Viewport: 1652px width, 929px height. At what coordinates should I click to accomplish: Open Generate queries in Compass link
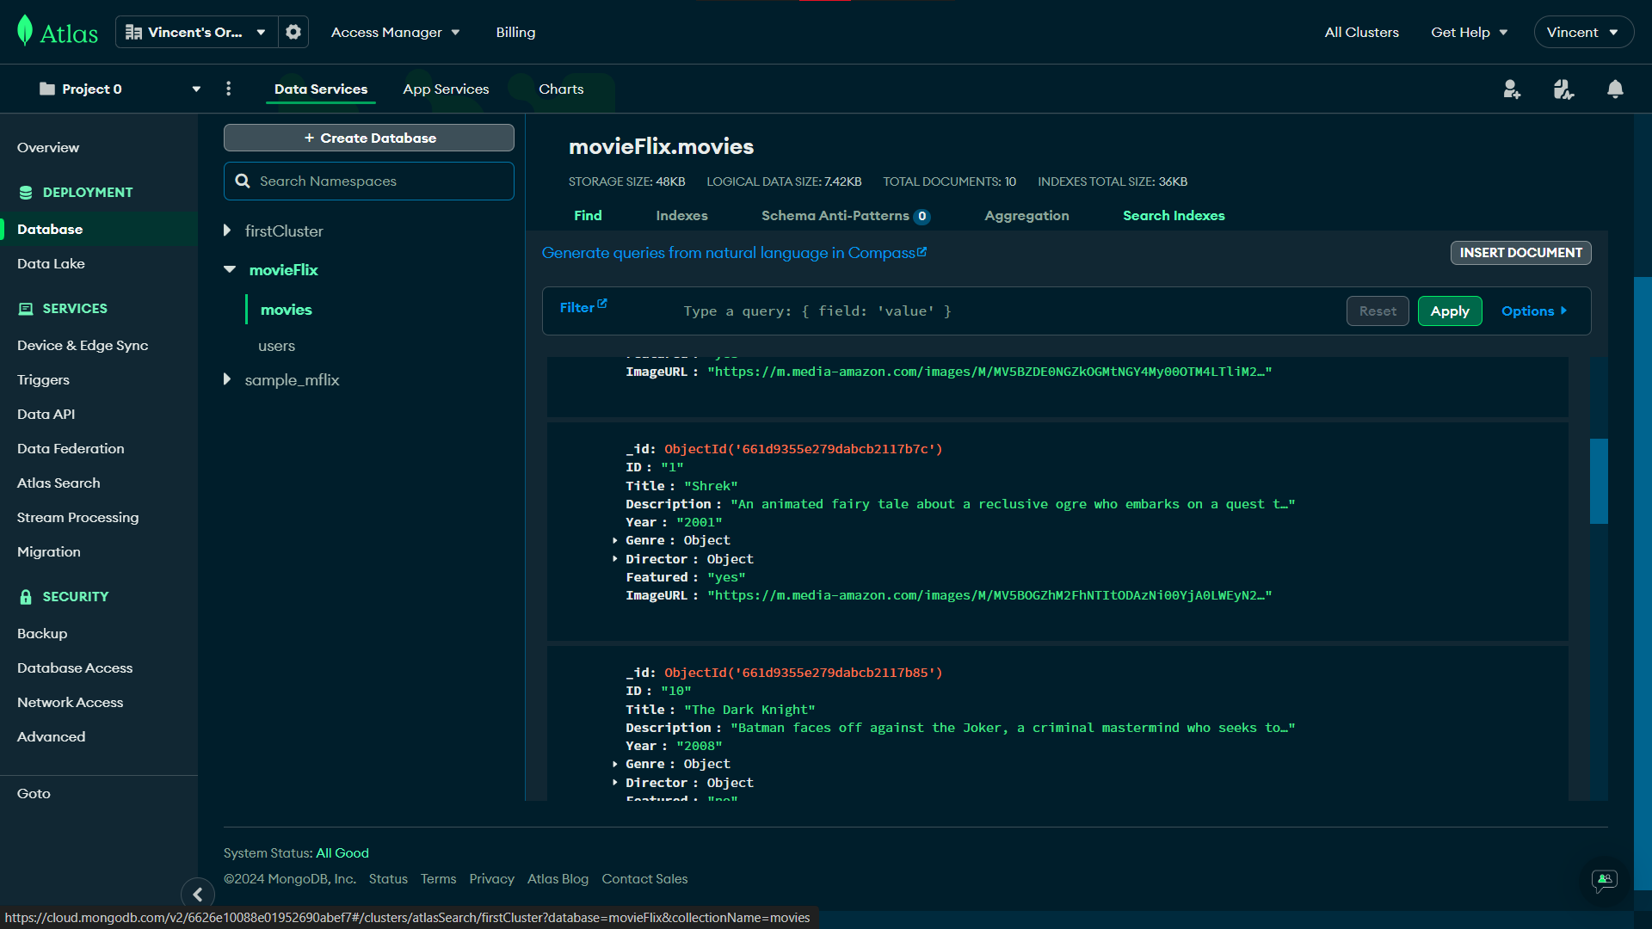pos(734,252)
